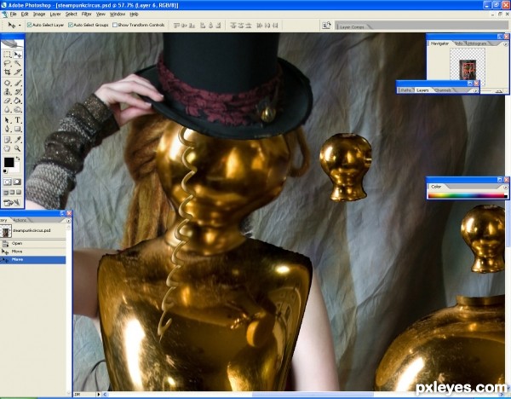Image resolution: width=511 pixels, height=399 pixels.
Task: Select the Brush tool
Action: tap(18, 84)
